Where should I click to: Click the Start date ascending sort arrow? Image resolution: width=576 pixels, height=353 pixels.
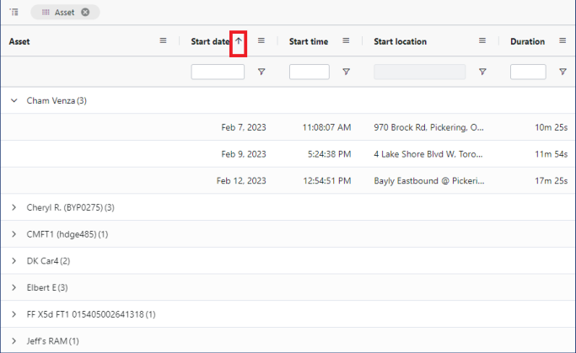239,41
